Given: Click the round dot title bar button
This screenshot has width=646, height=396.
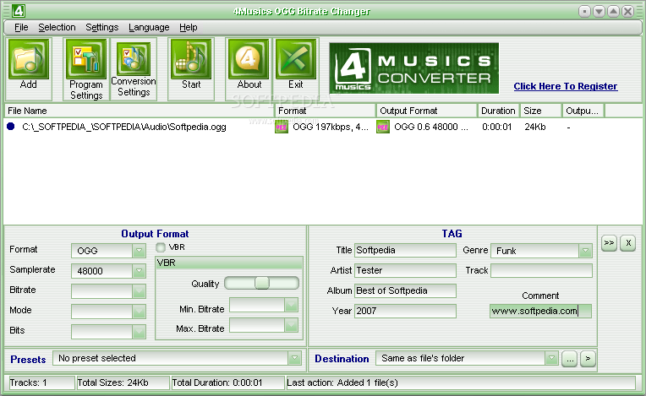Looking at the screenshot, I should point(584,12).
